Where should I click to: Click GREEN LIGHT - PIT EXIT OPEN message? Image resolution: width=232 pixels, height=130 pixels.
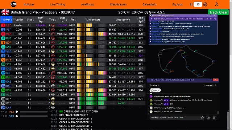(x=81, y=112)
